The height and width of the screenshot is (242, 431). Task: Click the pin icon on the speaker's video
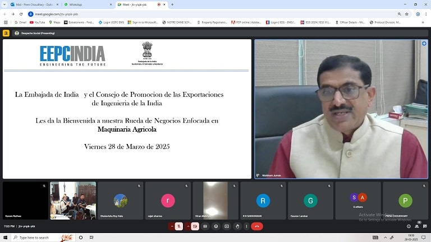click(x=258, y=175)
